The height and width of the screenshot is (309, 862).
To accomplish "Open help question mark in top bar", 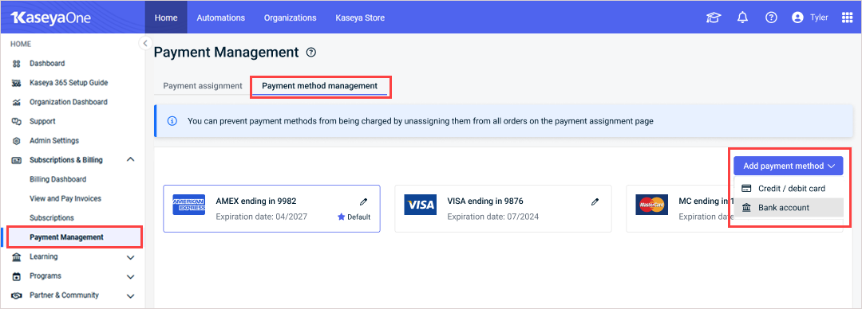I will [x=771, y=18].
